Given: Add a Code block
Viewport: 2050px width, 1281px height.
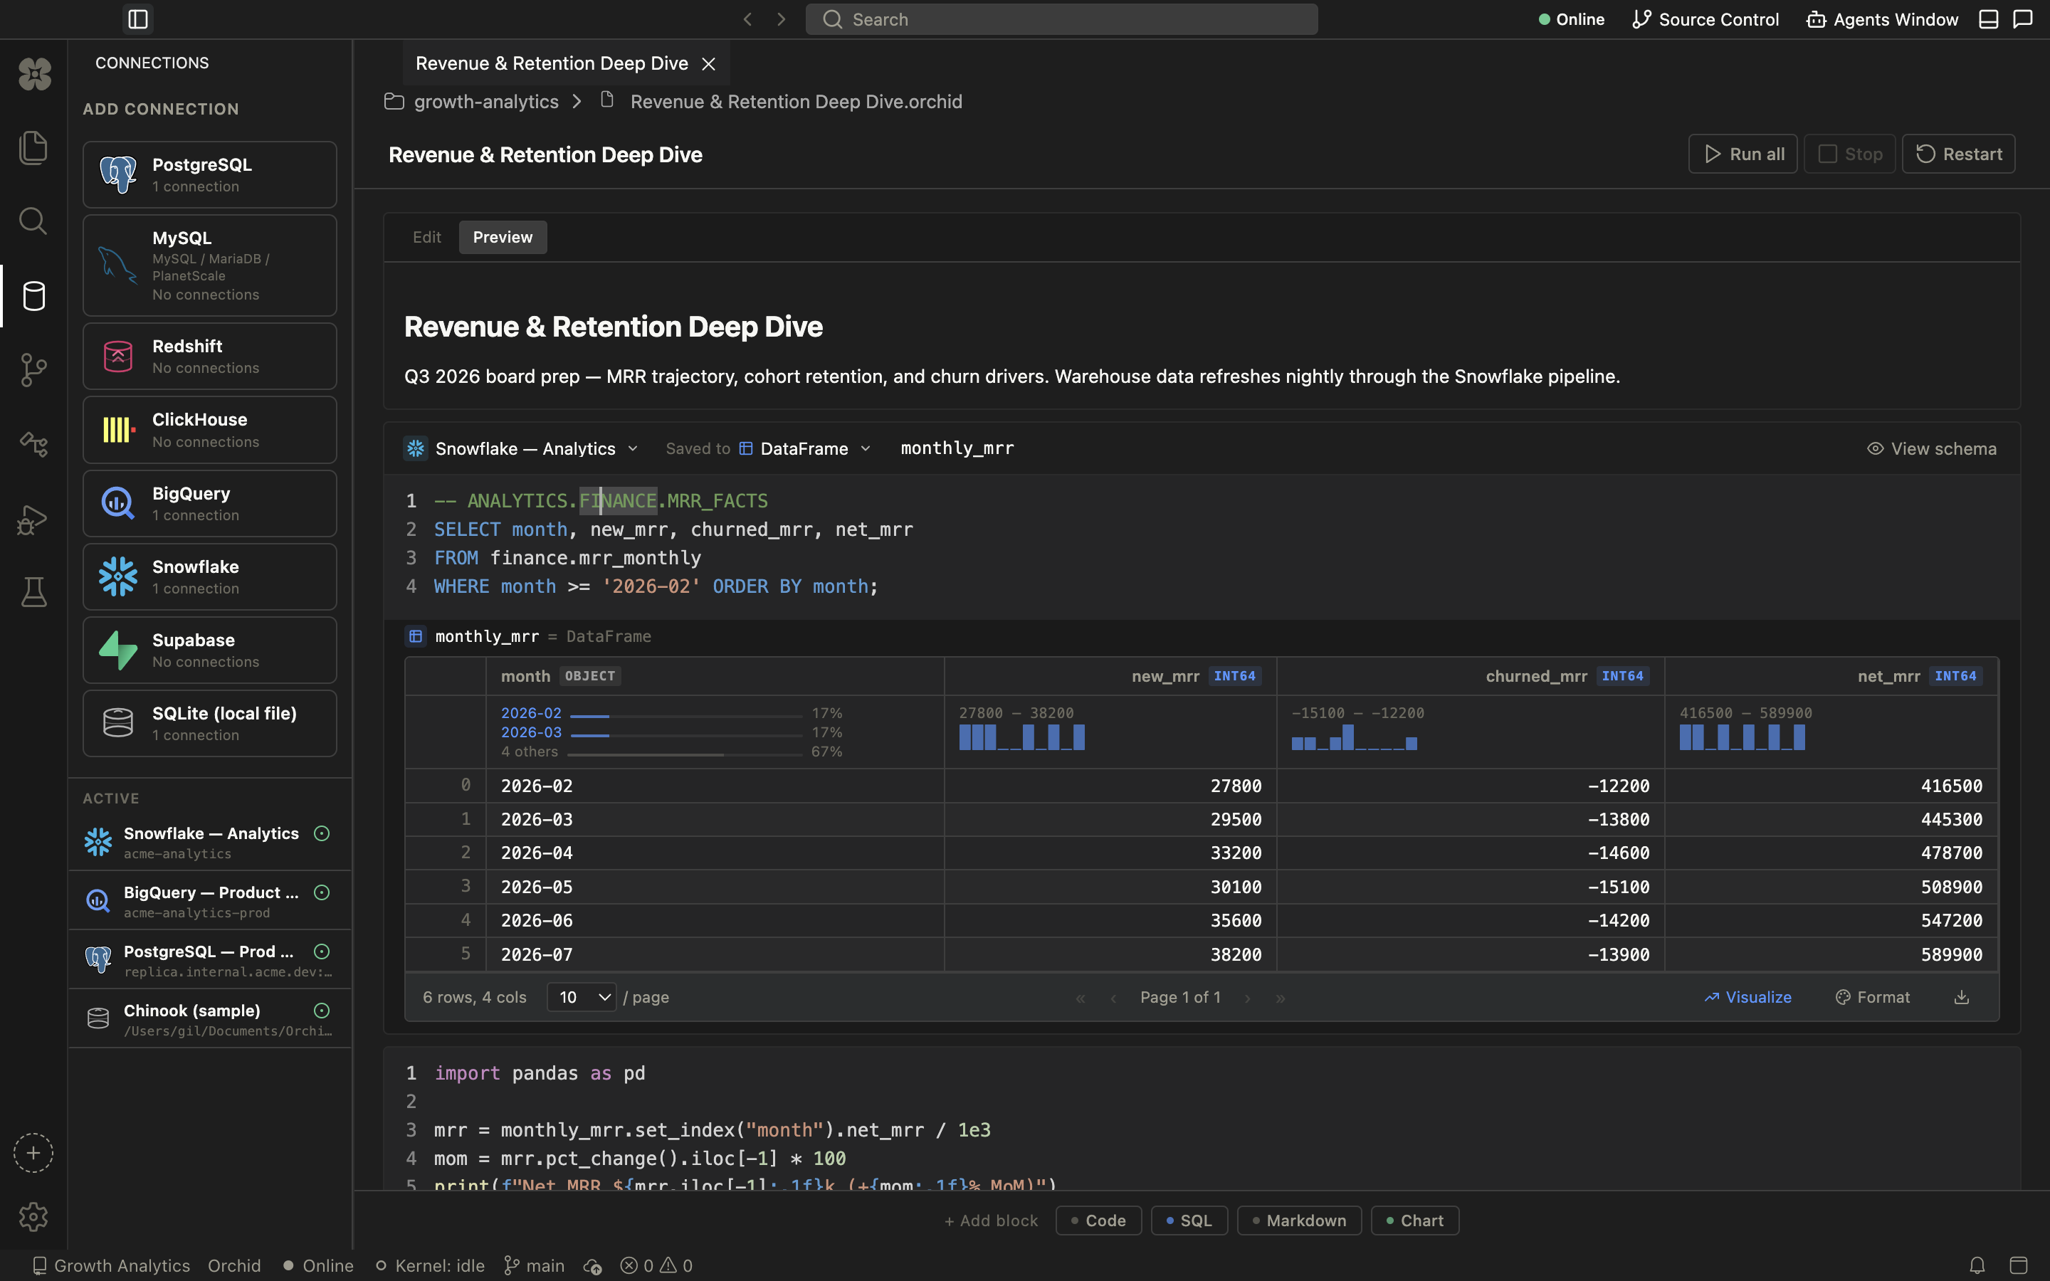Looking at the screenshot, I should tap(1098, 1221).
